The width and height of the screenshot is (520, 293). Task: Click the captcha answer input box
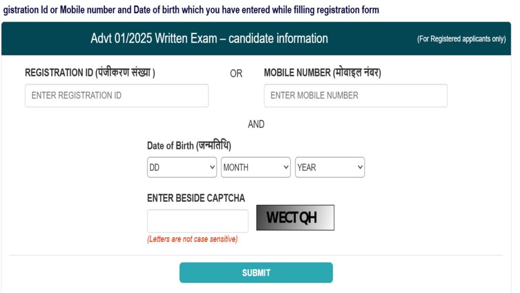coord(198,221)
